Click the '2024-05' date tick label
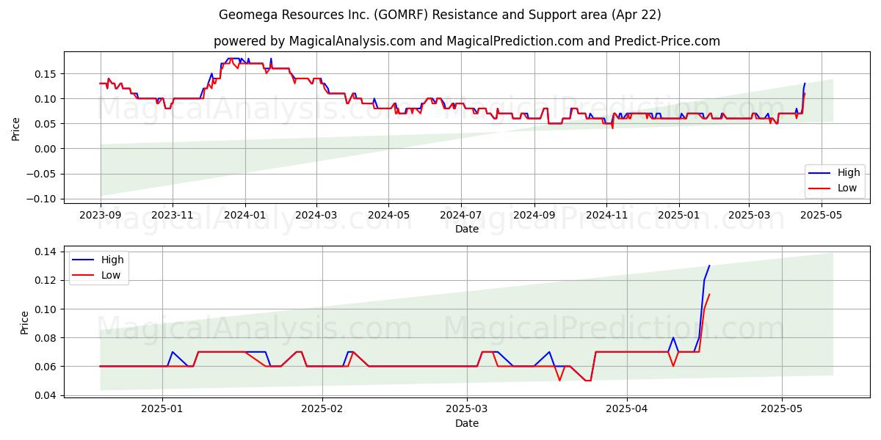The image size is (881, 440). point(388,214)
